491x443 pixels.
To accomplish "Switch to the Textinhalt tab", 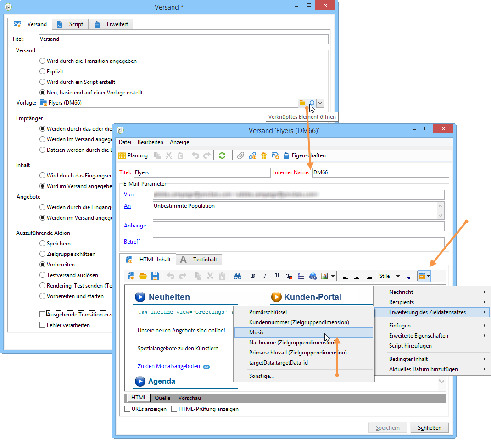I will (199, 260).
